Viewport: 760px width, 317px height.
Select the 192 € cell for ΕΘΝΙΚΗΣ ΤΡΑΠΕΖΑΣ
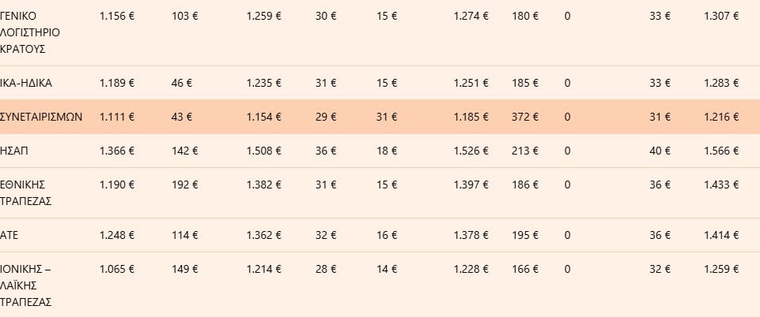185,185
